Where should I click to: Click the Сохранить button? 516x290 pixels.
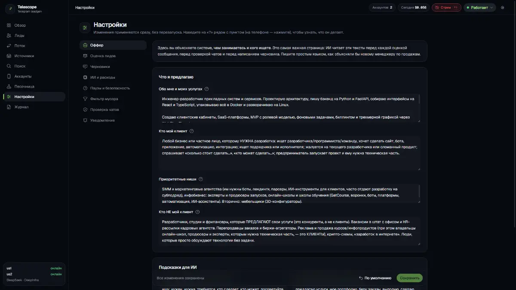[409, 278]
